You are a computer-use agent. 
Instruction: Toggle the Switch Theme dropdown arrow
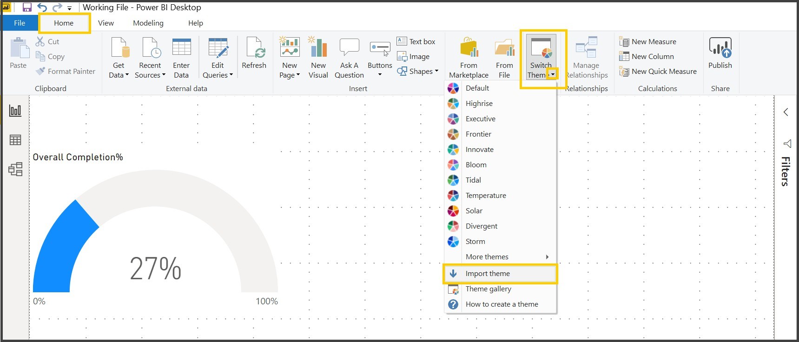click(x=552, y=74)
